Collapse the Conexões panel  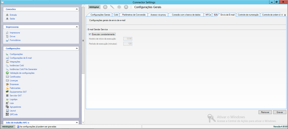coord(77,9)
